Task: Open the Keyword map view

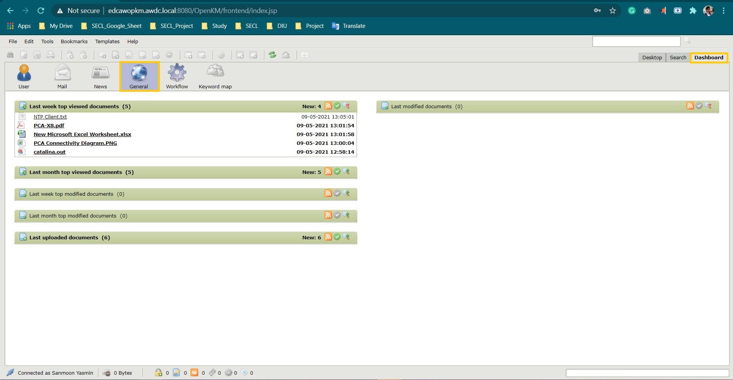Action: (215, 76)
